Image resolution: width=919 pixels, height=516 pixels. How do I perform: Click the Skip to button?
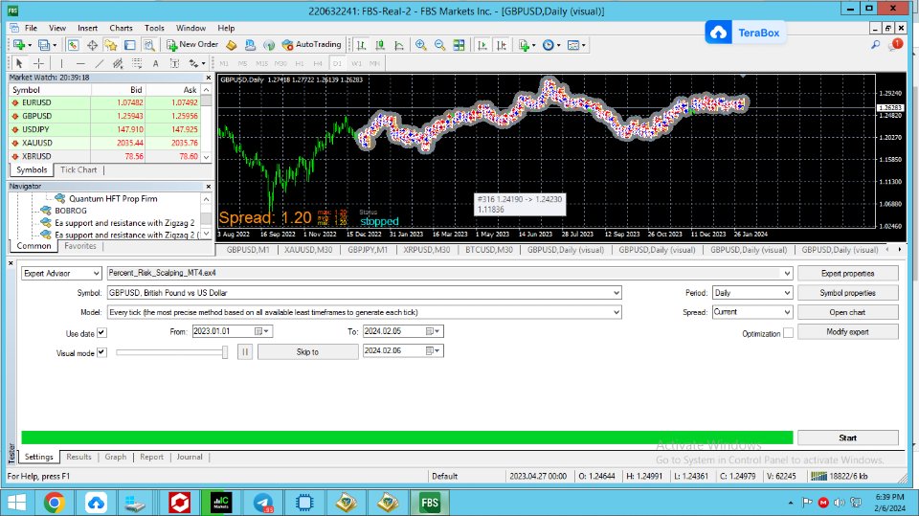[307, 352]
